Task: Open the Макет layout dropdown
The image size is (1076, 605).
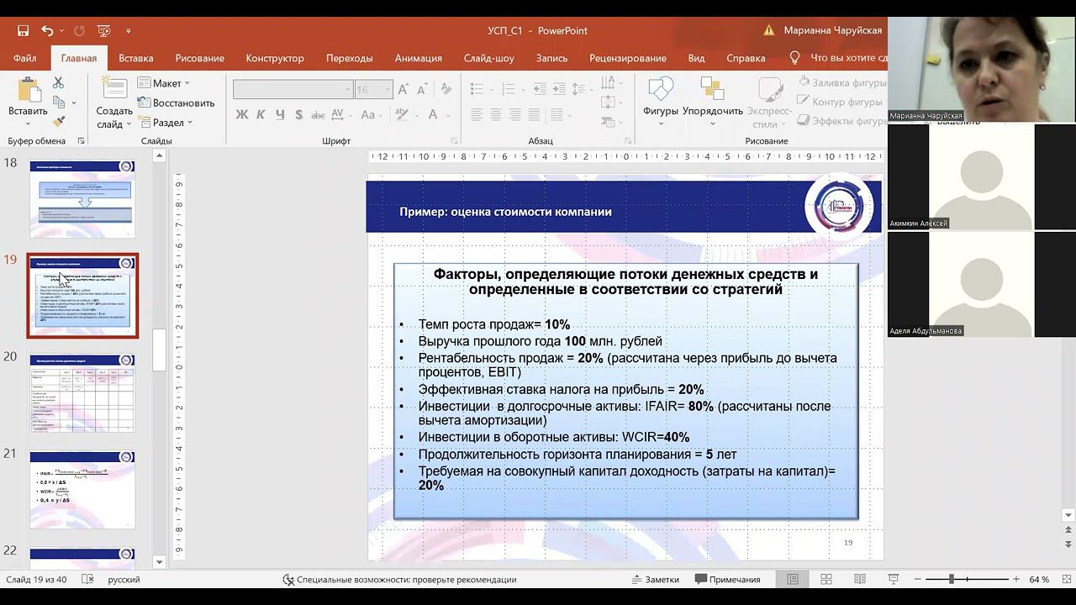Action: point(164,83)
